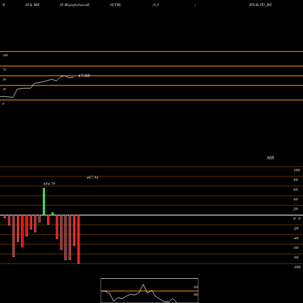Click the BNALTD_BE symbol label
The height and width of the screenshot is (303, 303).
[261, 5]
